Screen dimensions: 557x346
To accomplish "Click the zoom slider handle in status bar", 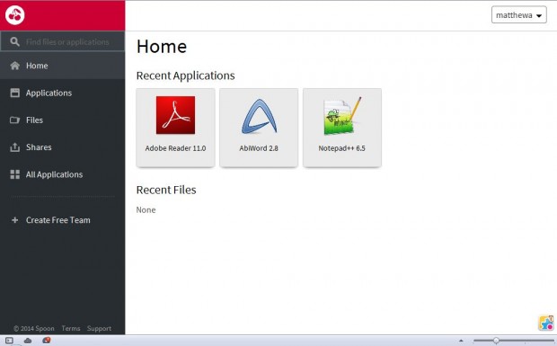I will 496,341.
